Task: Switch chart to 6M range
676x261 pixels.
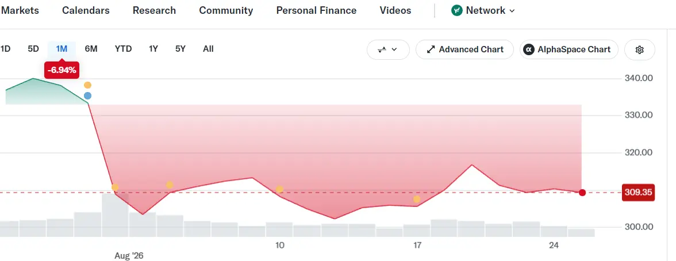Action: (91, 49)
